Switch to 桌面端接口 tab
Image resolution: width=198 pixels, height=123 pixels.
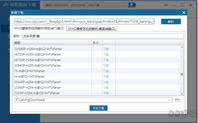coord(92,29)
